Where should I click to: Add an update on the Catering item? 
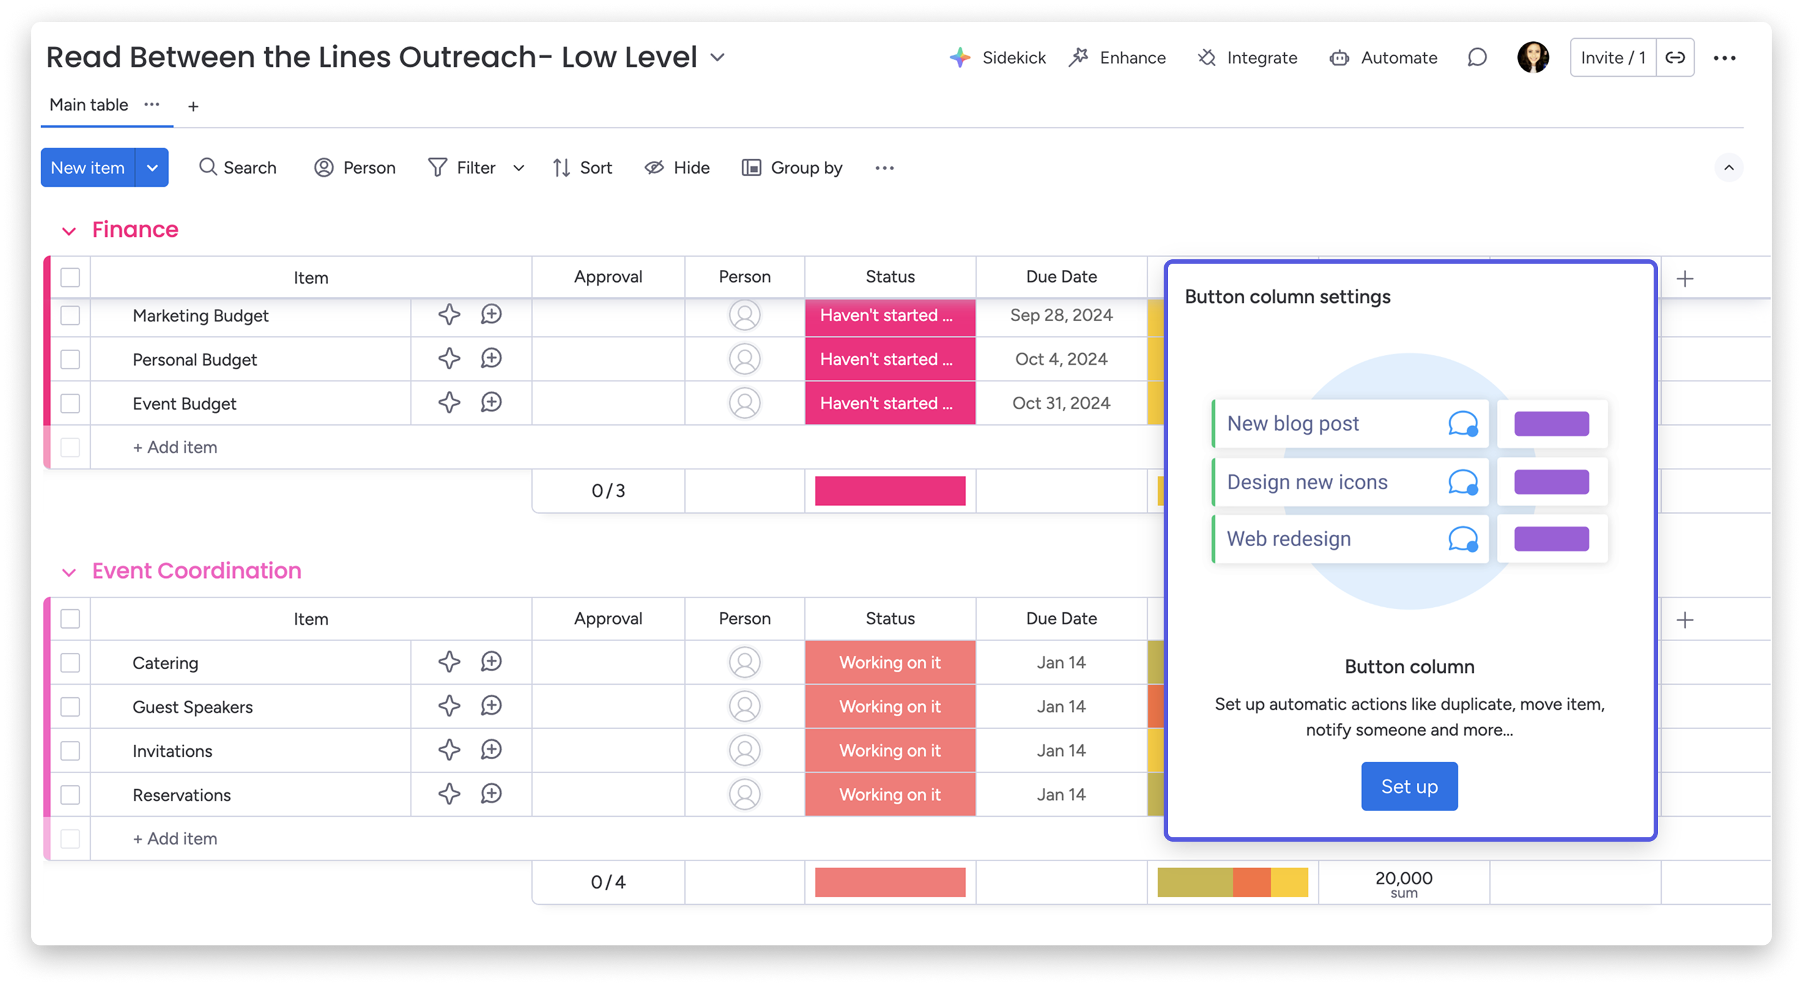(491, 661)
